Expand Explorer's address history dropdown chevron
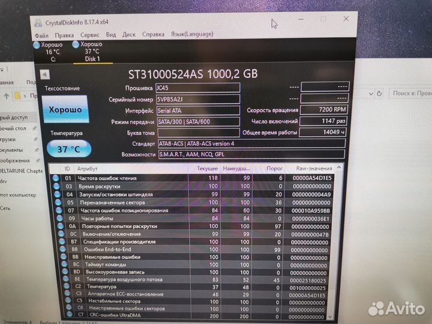This screenshot has width=432, height=324. point(371,94)
